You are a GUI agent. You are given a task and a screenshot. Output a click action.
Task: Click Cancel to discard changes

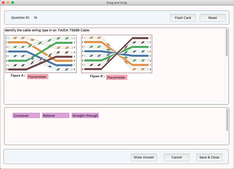177,157
